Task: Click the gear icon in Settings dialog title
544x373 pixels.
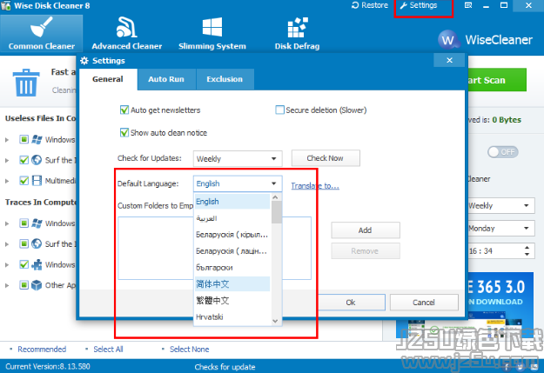Action: pos(84,61)
